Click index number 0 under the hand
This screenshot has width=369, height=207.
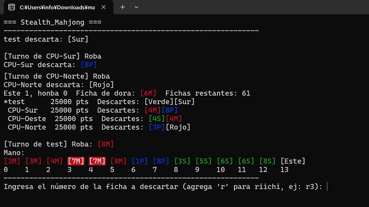(6, 170)
